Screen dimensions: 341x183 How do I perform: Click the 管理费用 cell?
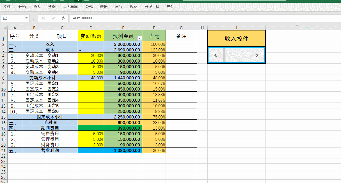[50, 139]
